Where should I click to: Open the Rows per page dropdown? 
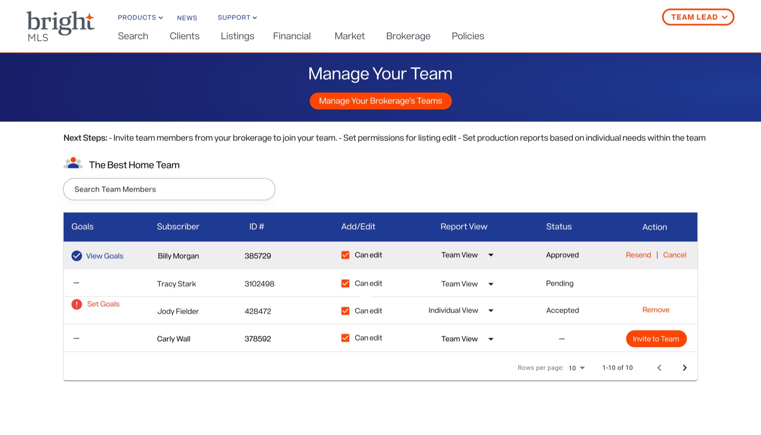coord(577,367)
